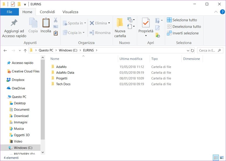
Task: Open the Visualizza ribbon tab
Action: (x=70, y=12)
